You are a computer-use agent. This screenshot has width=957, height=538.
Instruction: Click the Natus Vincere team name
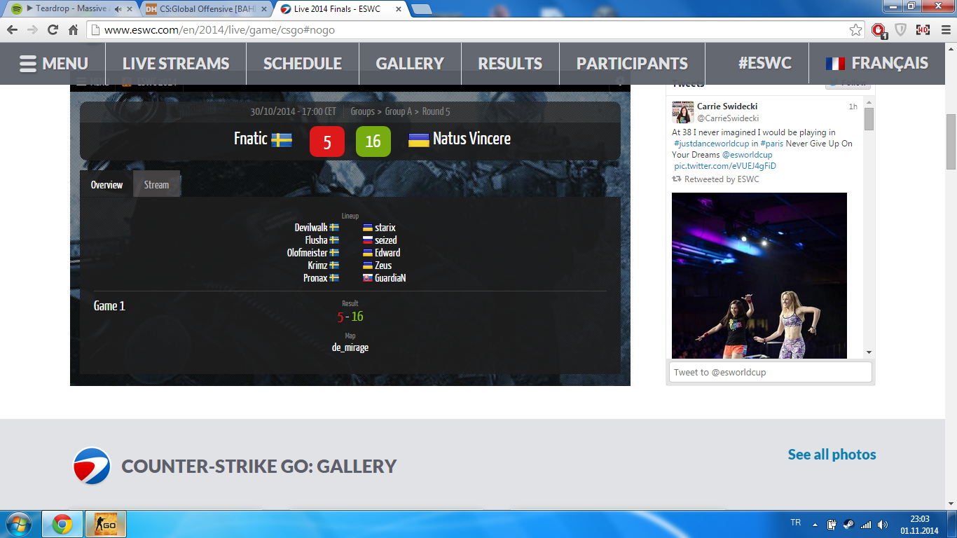pyautogui.click(x=471, y=139)
